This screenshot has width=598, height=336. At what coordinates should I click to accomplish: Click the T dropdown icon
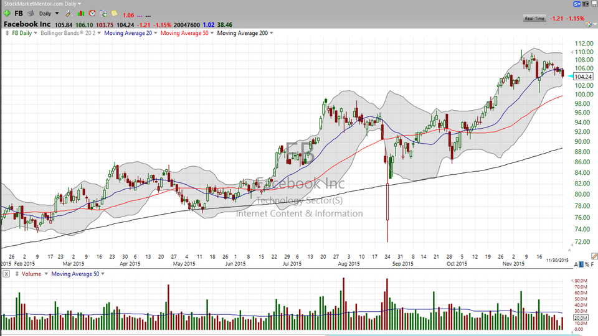click(585, 4)
